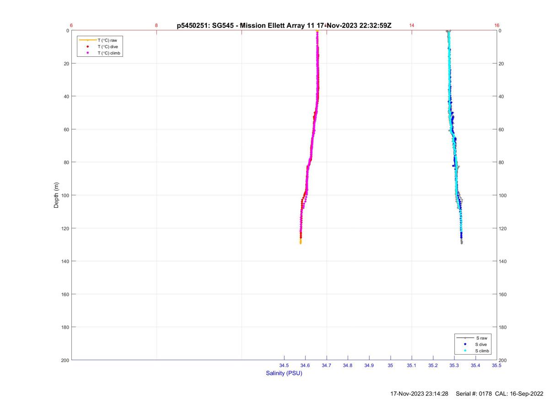The width and height of the screenshot is (549, 405).
Task: Click the timestamp 17-Nov-2023 23:14:28
Action: [x=420, y=394]
